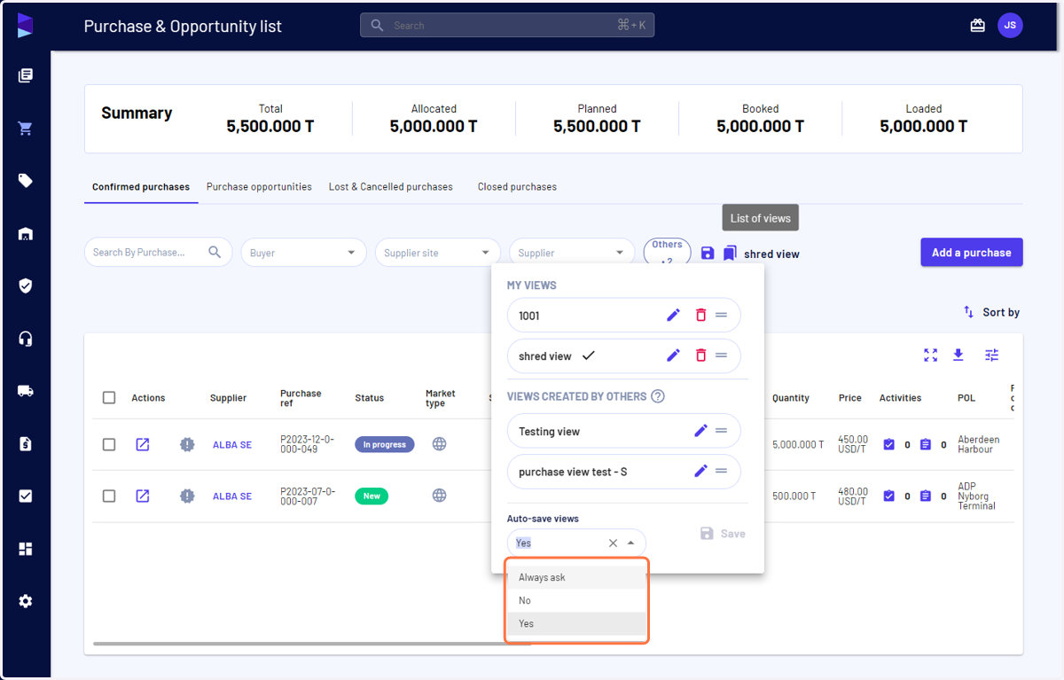The width and height of the screenshot is (1064, 680).
Task: Select the purchase view test - S entry
Action: pos(623,472)
